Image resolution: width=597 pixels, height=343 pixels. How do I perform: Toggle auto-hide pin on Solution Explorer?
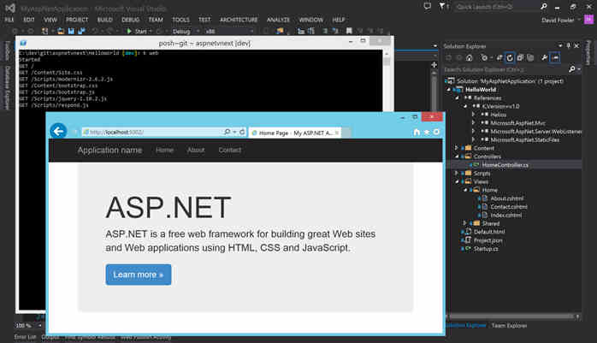[x=569, y=45]
